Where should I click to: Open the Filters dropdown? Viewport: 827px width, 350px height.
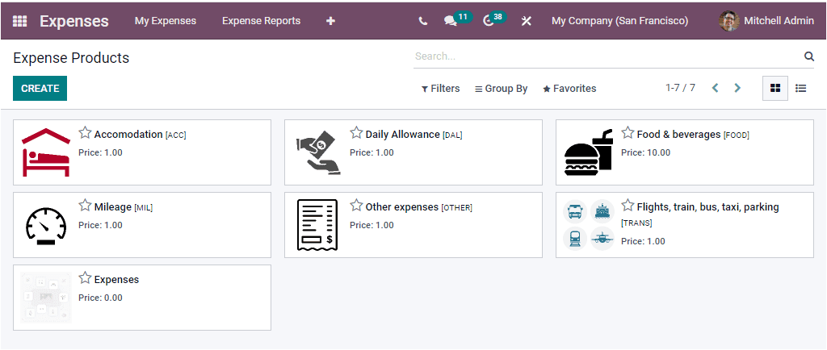pos(440,89)
